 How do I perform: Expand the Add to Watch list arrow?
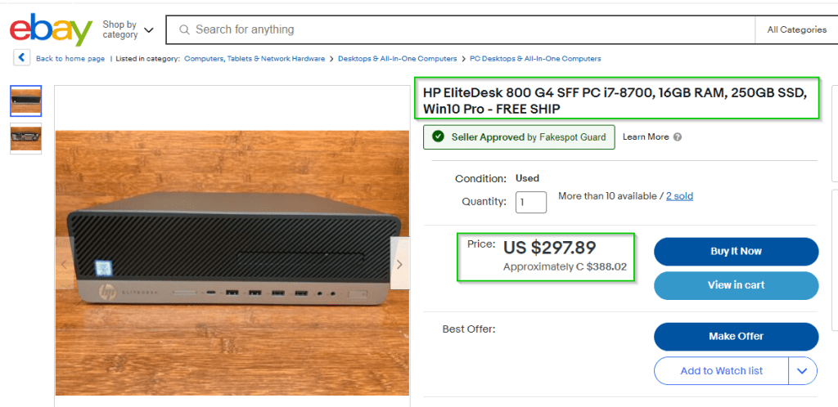802,370
